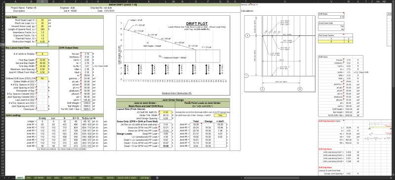This screenshot has height=180, width=395.
Task: Select Obstruction Height value cell
Action: [42, 41]
